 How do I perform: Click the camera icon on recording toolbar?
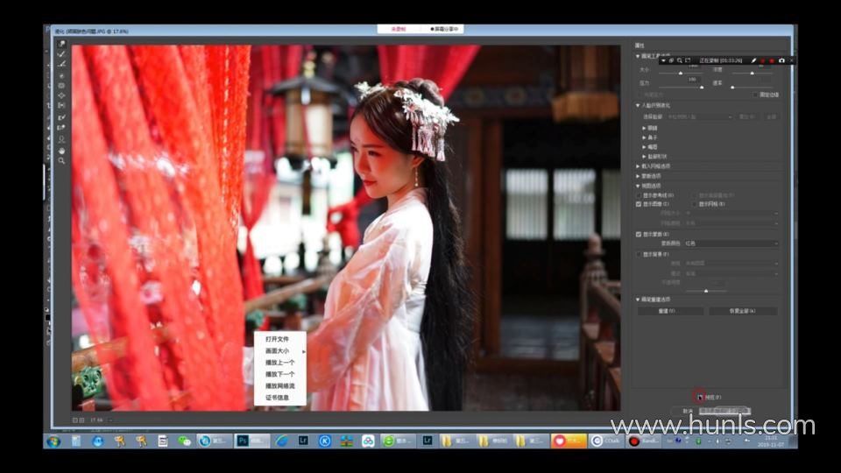pos(781,60)
